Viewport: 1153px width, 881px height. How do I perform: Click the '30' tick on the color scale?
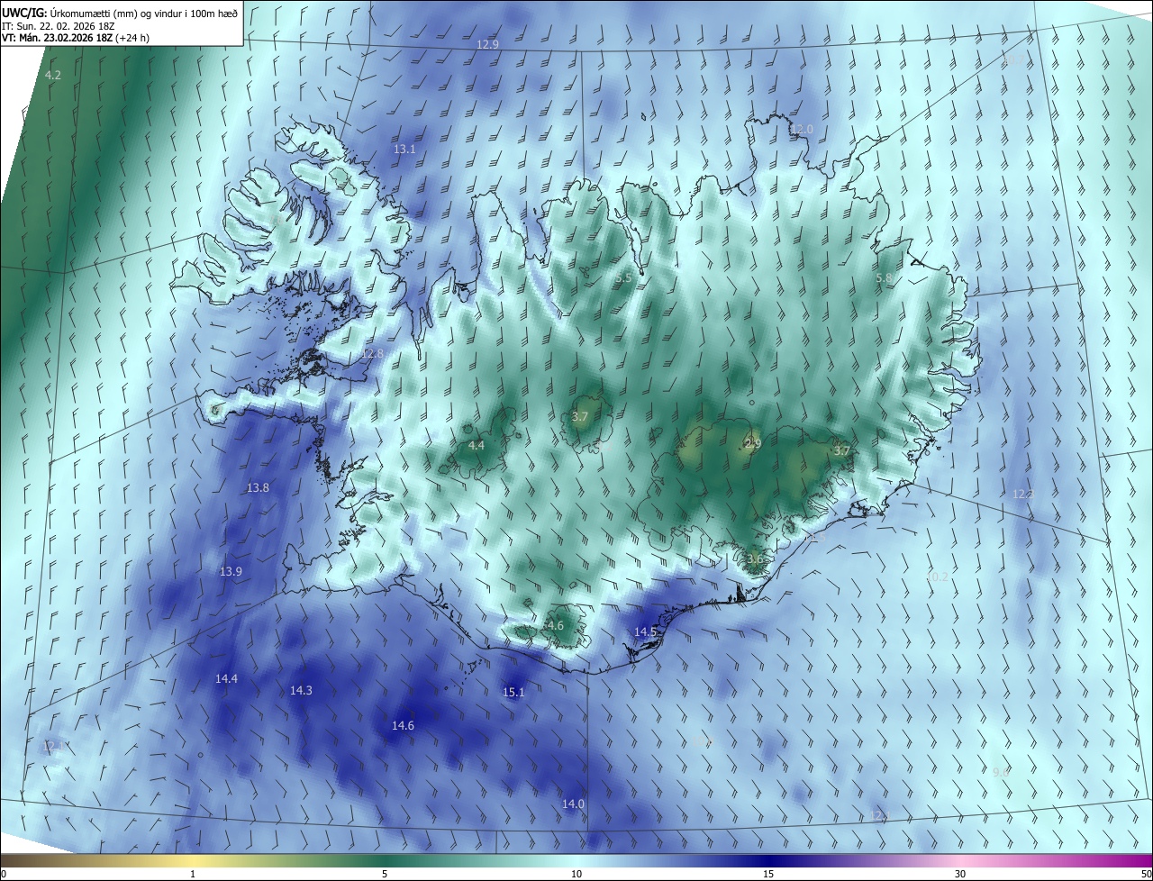coord(960,875)
